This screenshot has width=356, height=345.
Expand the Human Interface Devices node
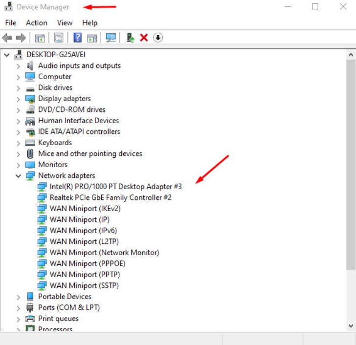(19, 121)
